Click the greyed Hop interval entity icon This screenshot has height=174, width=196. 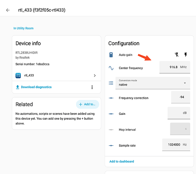111,130
